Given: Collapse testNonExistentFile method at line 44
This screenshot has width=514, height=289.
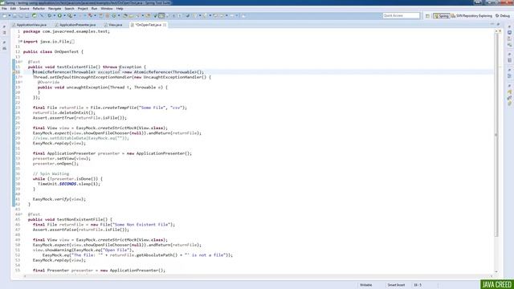Looking at the screenshot, I should 21,214.
